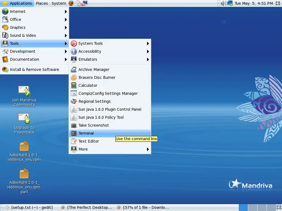Launch Sun Java 1.6.0 Policy Tool

click(x=110, y=117)
